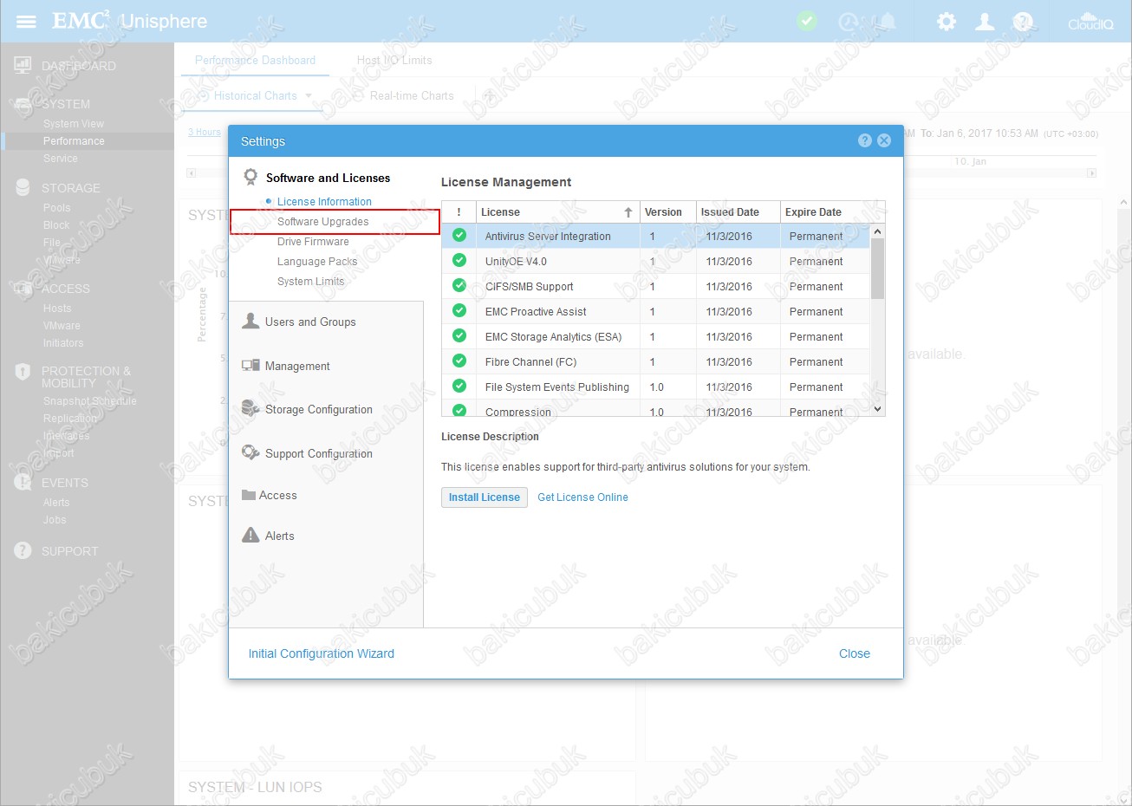Screen dimensions: 1132x806
Task: Sort by License column header
Action: click(557, 211)
